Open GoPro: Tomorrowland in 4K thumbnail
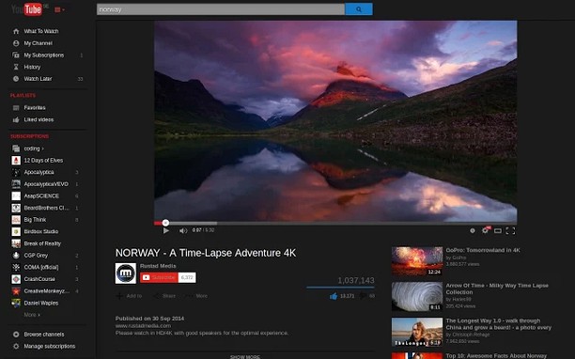 tap(417, 261)
